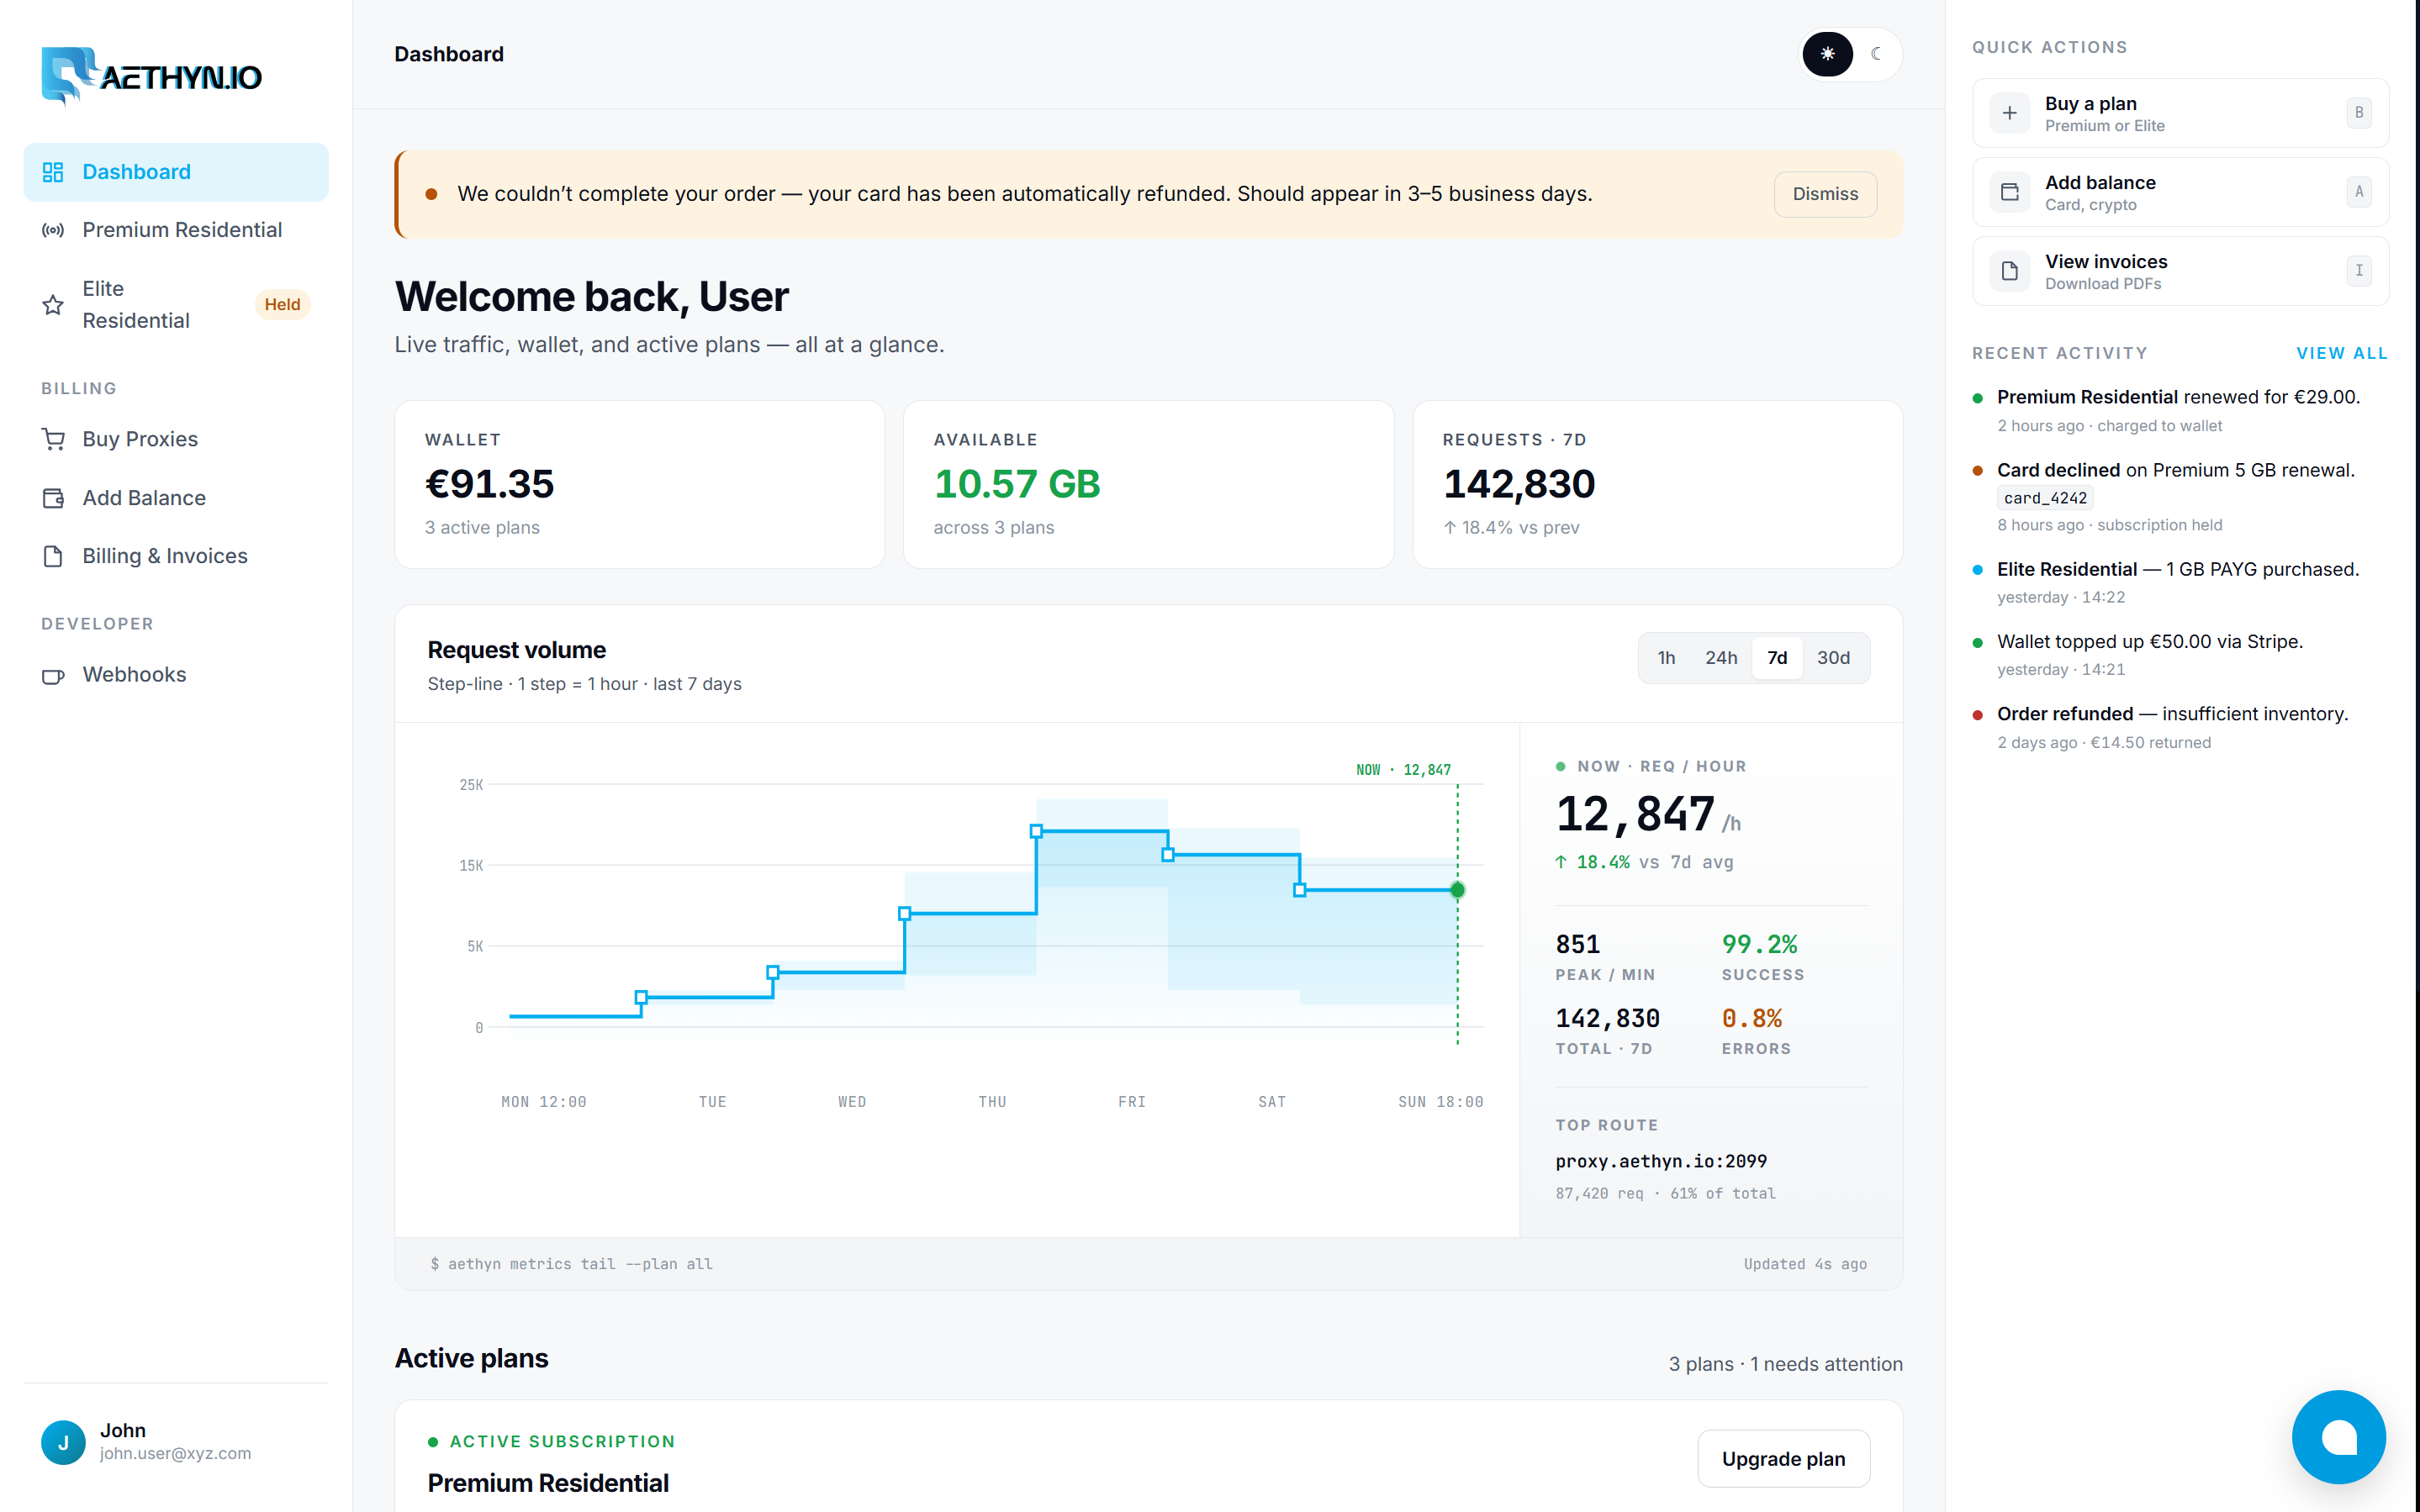Viewport: 2420px width, 1512px height.
Task: Open the chat support bubble
Action: click(x=2338, y=1436)
